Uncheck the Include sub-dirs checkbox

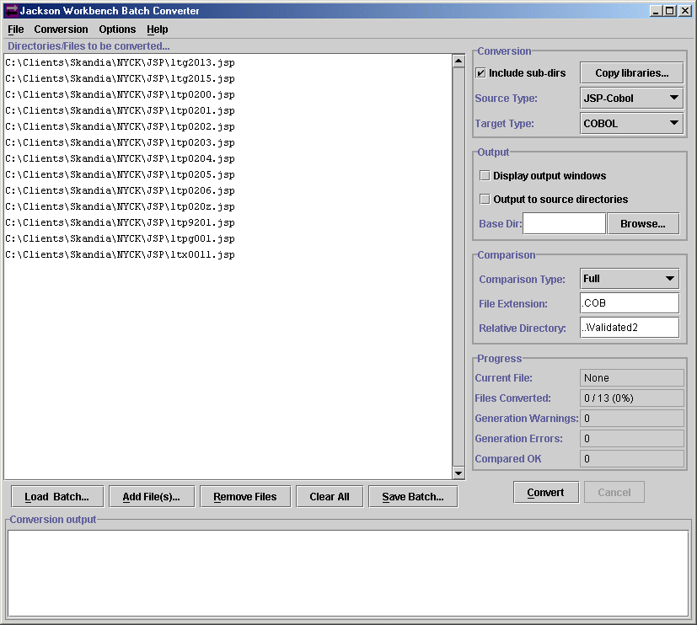pyautogui.click(x=481, y=73)
